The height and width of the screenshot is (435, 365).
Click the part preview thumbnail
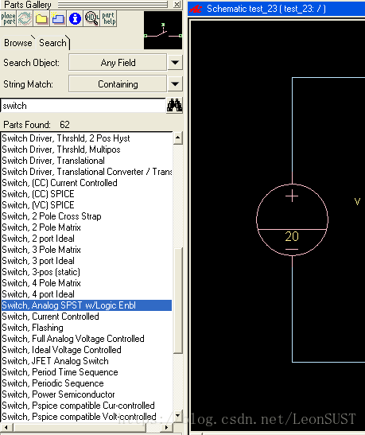[x=163, y=30]
